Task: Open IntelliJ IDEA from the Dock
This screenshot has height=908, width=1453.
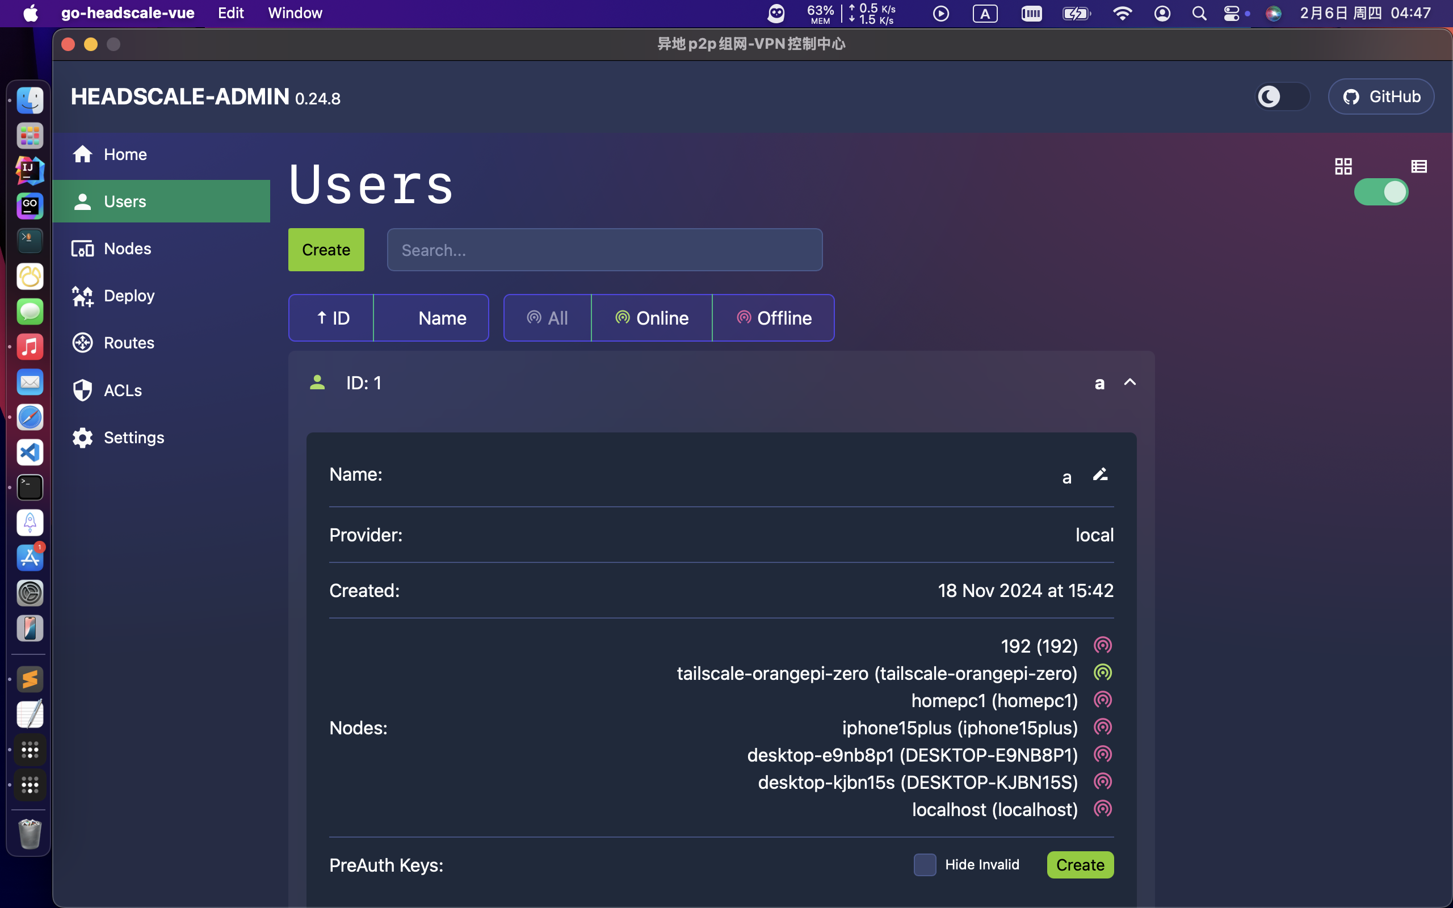Action: coord(30,171)
